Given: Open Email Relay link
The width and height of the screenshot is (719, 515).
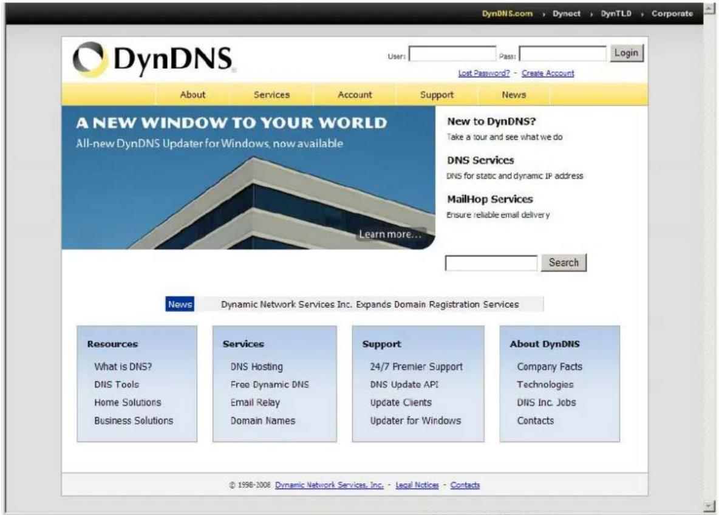Looking at the screenshot, I should (x=255, y=402).
